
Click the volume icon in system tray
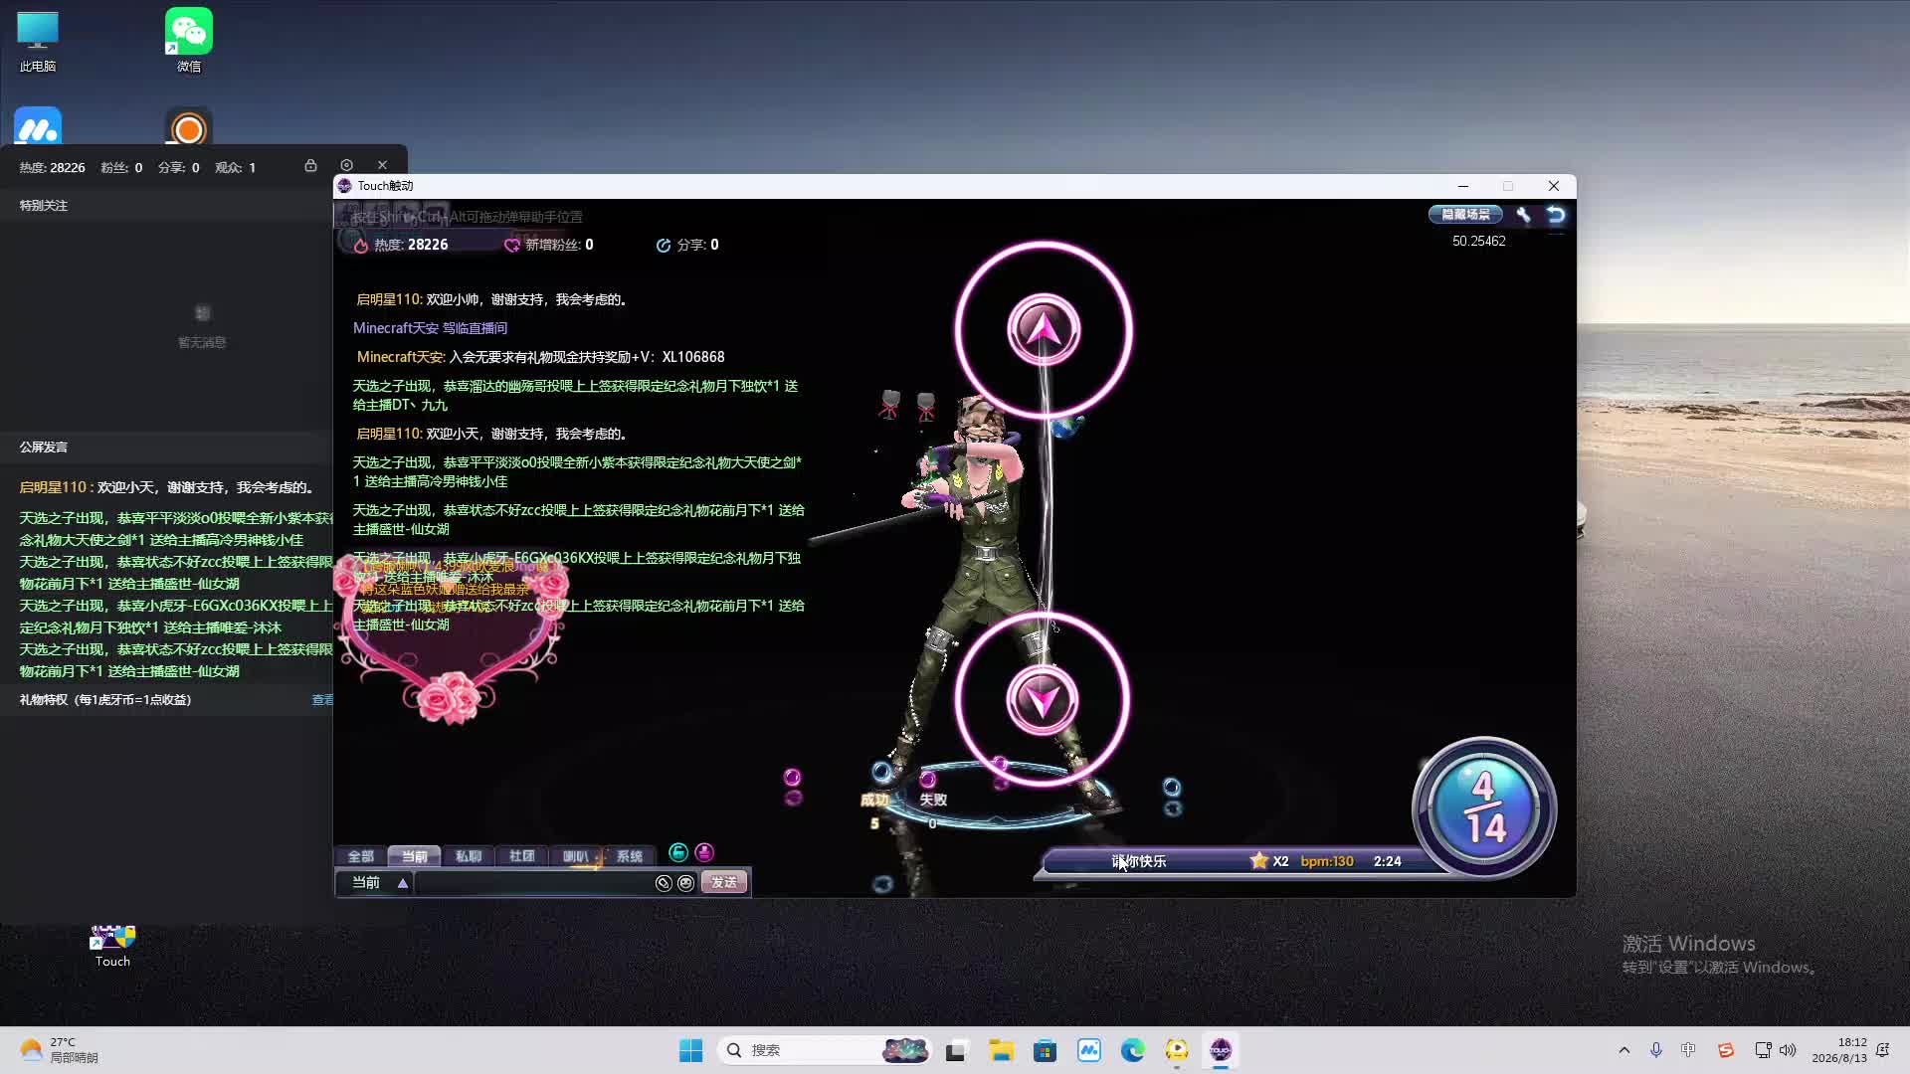[1789, 1050]
